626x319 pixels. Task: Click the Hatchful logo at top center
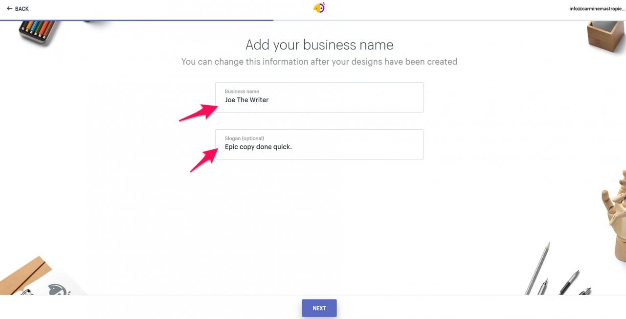(319, 8)
